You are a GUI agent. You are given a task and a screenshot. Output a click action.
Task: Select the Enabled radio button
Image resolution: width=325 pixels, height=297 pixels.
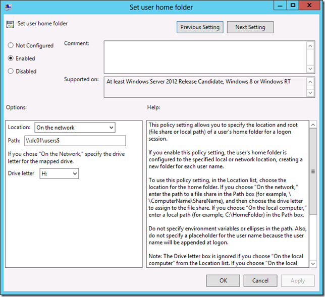(x=11, y=58)
